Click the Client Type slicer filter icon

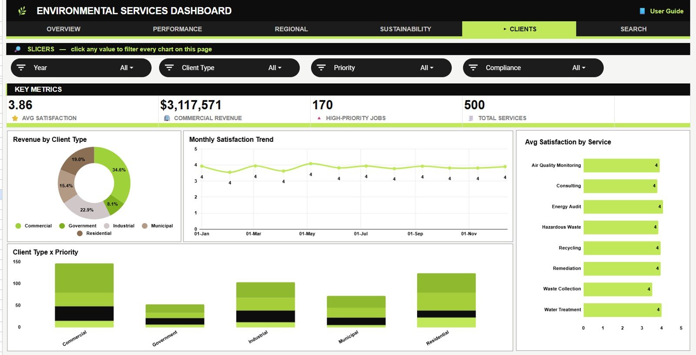pos(169,68)
